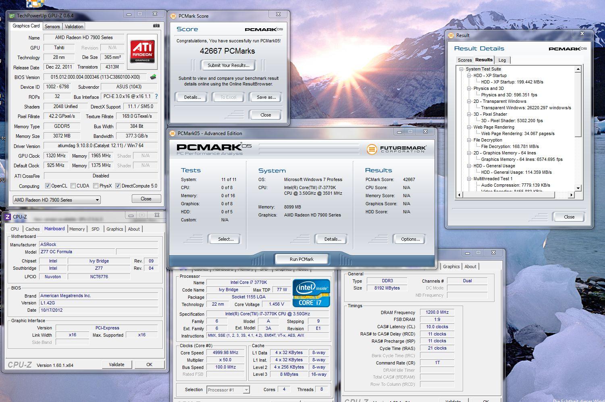Click the results tree scroll-down arrow

[578, 188]
